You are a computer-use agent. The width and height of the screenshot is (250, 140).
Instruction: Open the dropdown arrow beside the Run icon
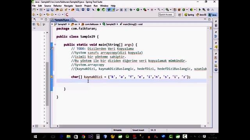pyautogui.click(x=141, y=10)
